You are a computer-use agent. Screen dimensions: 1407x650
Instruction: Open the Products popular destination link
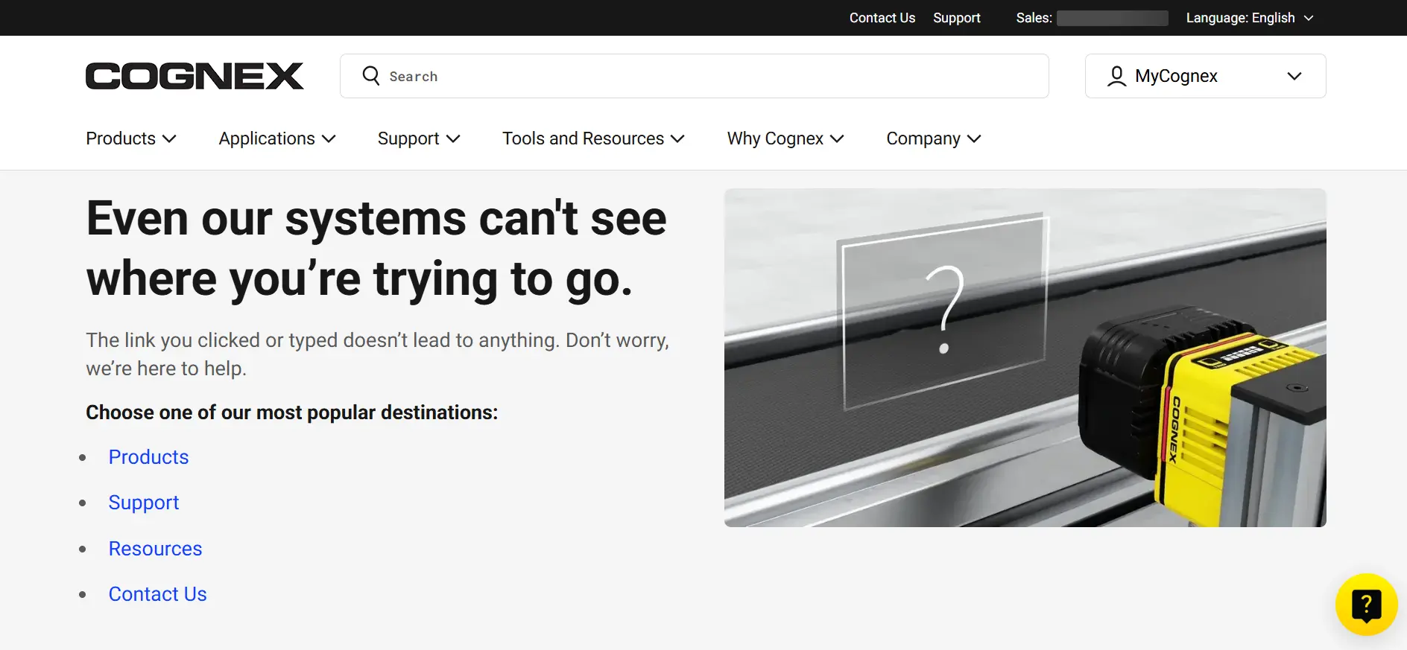coord(149,457)
